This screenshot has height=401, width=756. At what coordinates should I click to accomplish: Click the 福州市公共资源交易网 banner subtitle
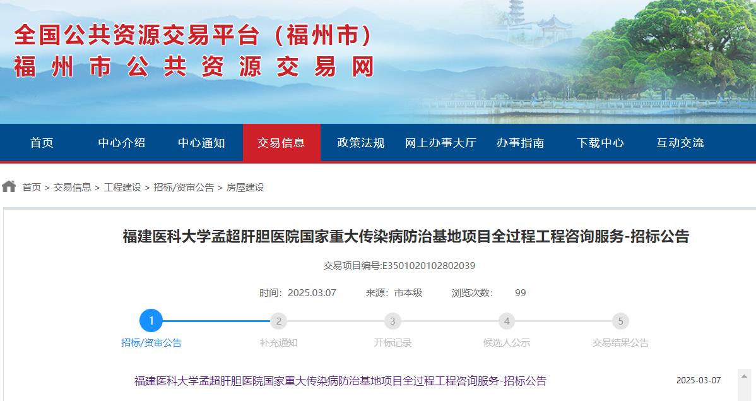194,67
